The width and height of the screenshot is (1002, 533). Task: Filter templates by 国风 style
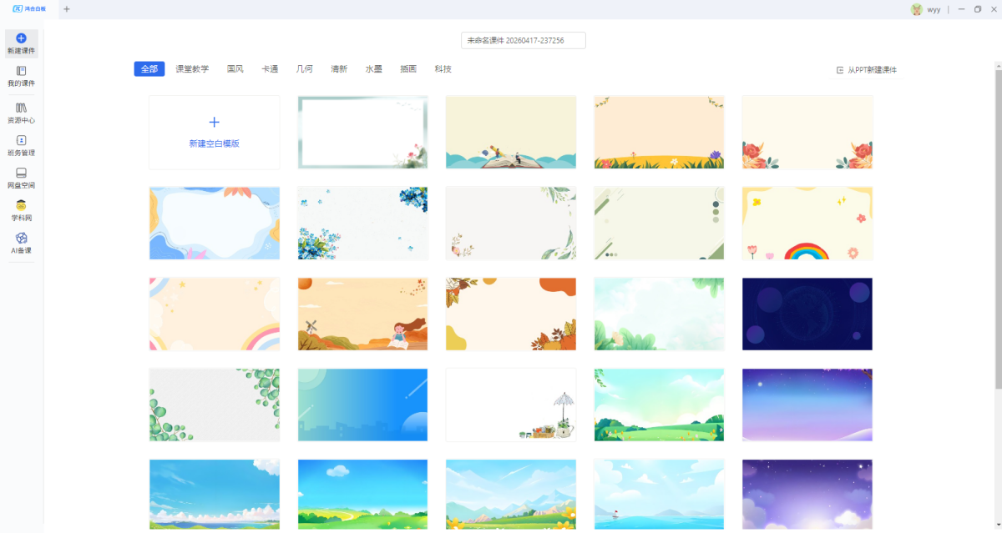tap(235, 69)
